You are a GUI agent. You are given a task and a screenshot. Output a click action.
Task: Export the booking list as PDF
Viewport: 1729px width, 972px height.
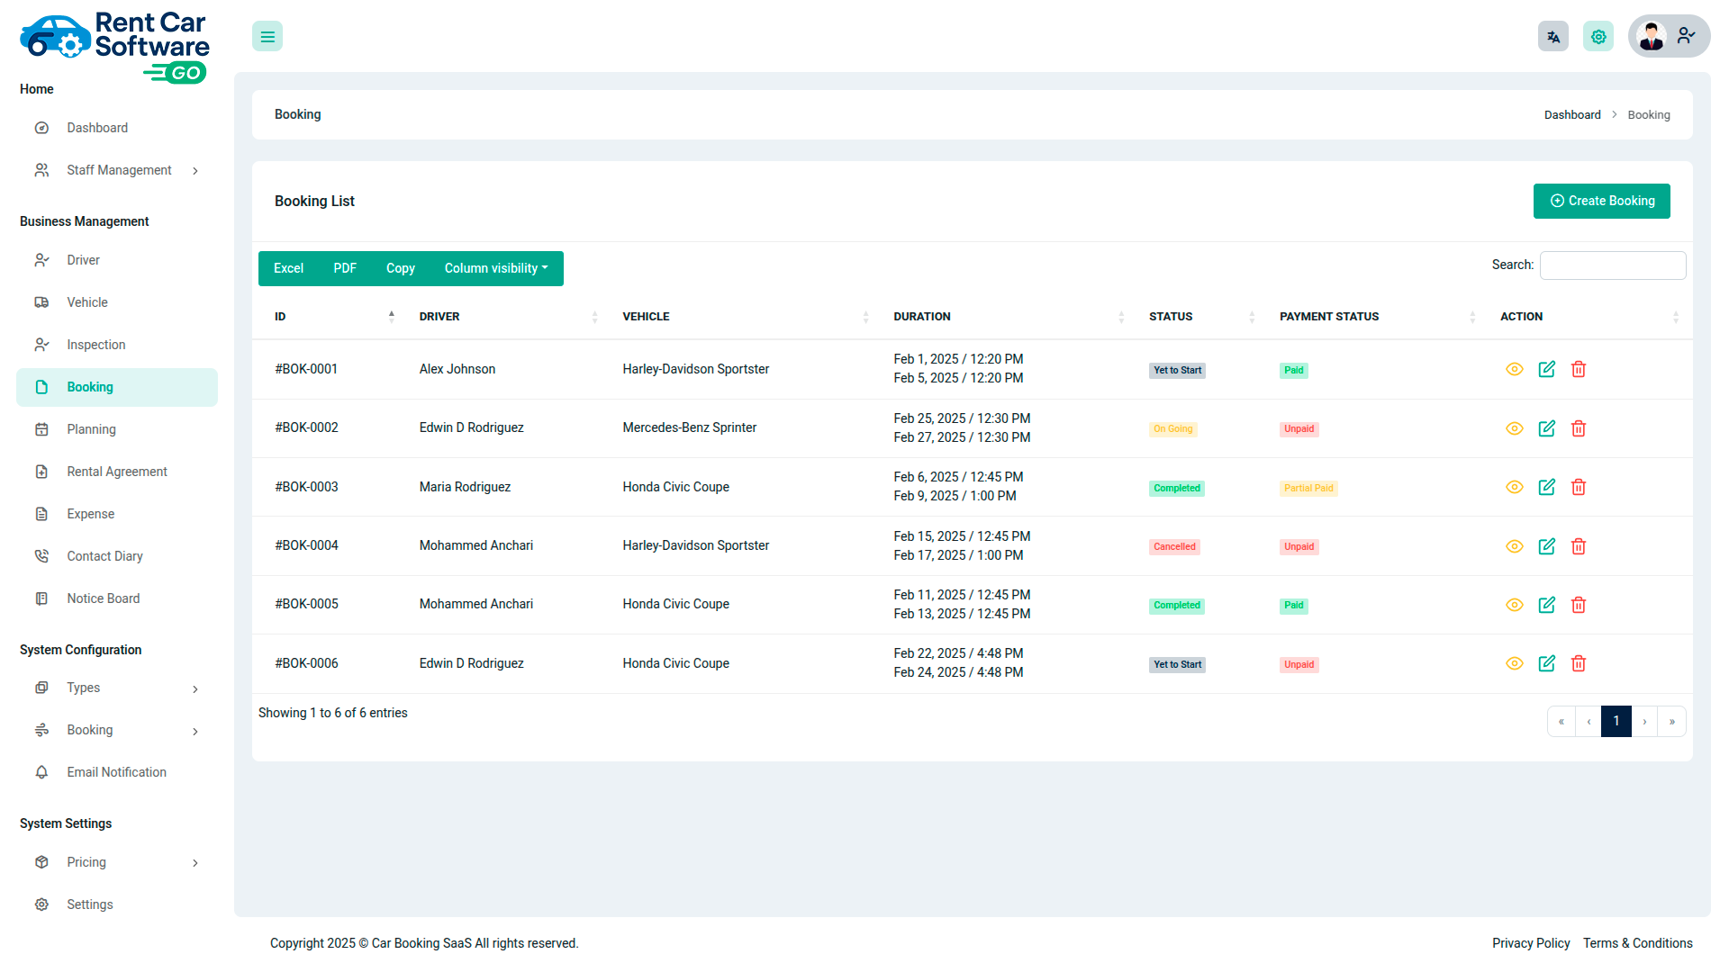(x=345, y=268)
